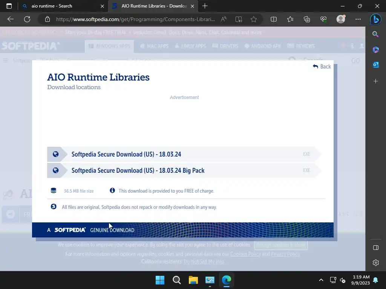Open Control Panel app in the taskbar
Screen dimensions: 386x289
[x=210, y=280]
